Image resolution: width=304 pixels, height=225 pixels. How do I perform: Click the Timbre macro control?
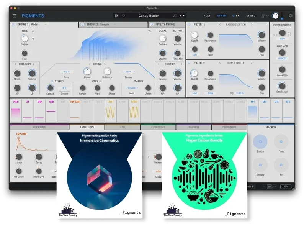[260, 141]
